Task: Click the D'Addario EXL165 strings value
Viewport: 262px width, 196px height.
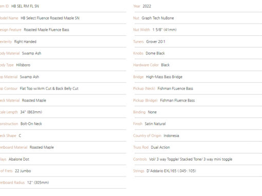Action: (x=171, y=171)
